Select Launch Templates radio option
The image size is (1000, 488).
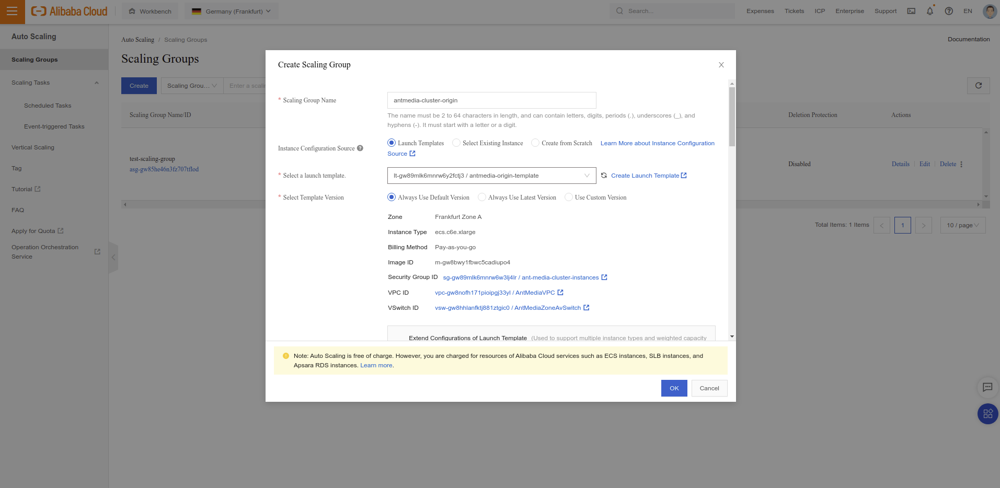pyautogui.click(x=391, y=143)
